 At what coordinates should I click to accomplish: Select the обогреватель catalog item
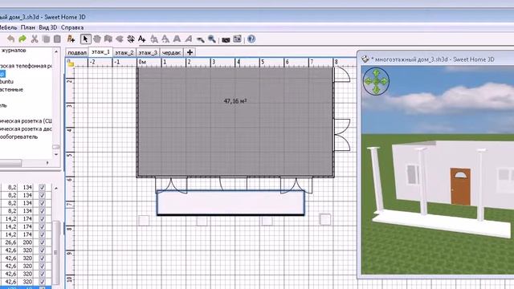[19, 136]
